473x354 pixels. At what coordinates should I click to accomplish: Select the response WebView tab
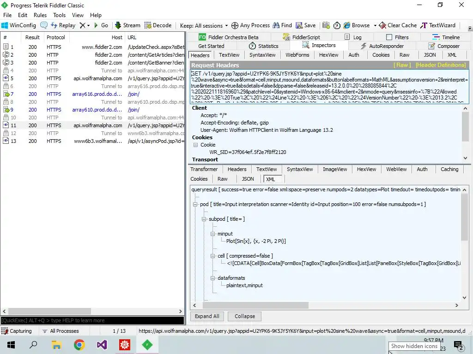tap(396, 169)
